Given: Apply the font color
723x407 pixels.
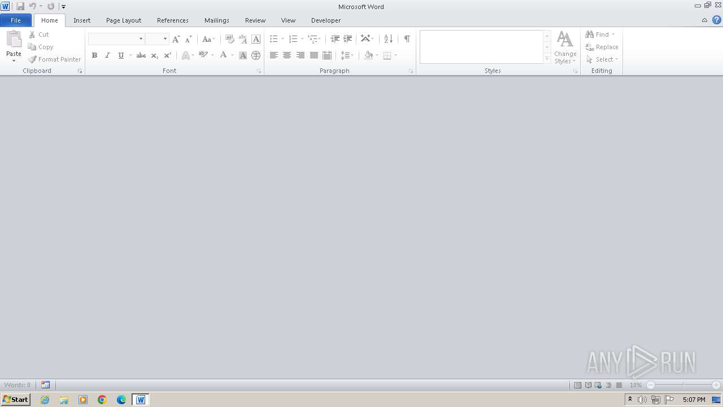Looking at the screenshot, I should coord(223,55).
